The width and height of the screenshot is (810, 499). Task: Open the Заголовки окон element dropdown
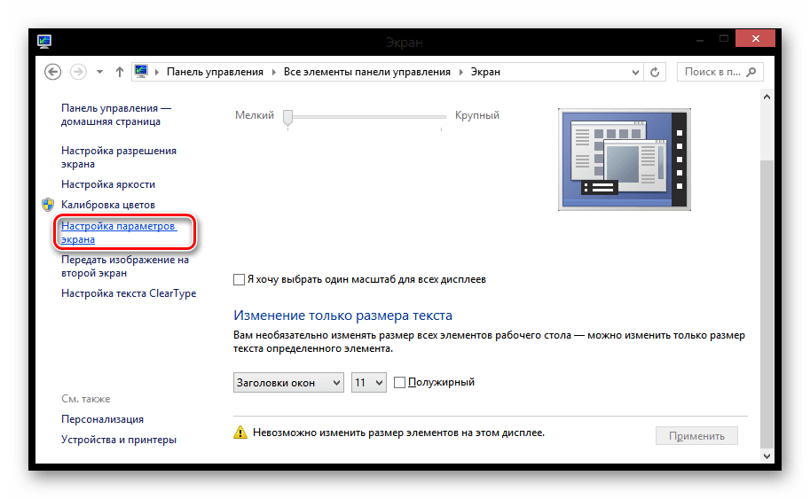coord(288,382)
